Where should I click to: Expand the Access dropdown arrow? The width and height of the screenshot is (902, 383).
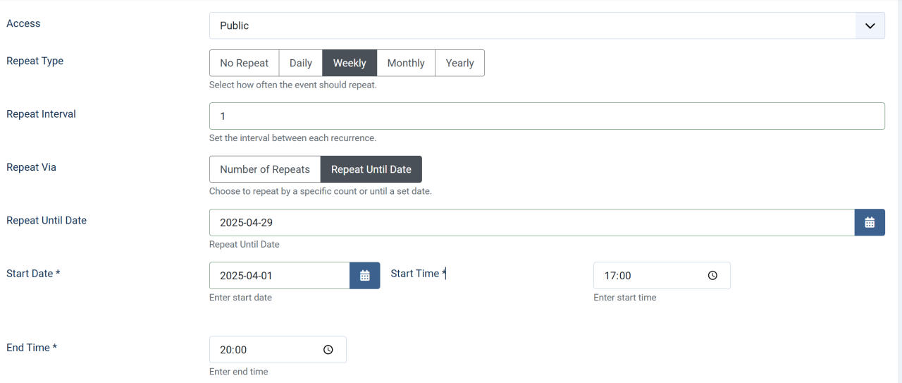[x=870, y=25]
